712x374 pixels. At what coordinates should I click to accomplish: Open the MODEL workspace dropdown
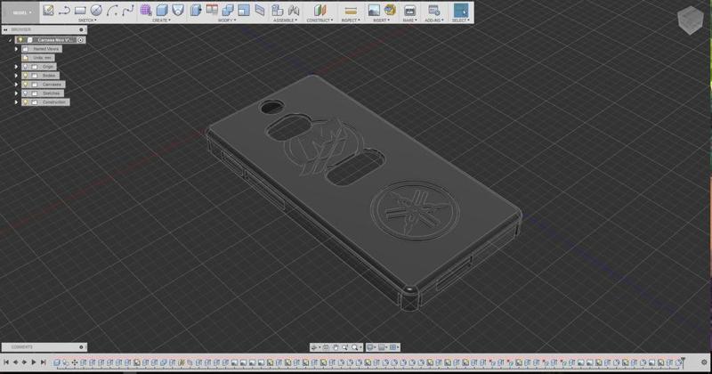[20, 12]
